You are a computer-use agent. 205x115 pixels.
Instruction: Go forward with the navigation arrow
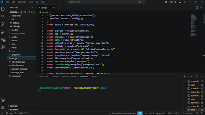click(65, 2)
